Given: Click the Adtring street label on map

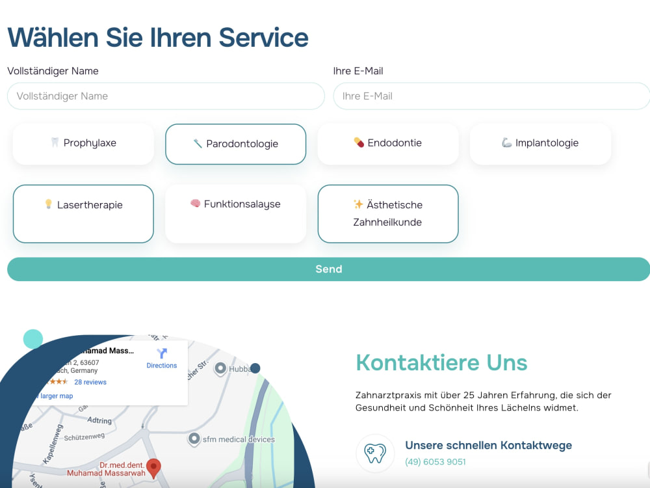Looking at the screenshot, I should coord(99,420).
